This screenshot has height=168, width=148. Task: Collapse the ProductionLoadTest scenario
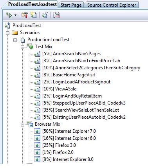tap(15, 40)
